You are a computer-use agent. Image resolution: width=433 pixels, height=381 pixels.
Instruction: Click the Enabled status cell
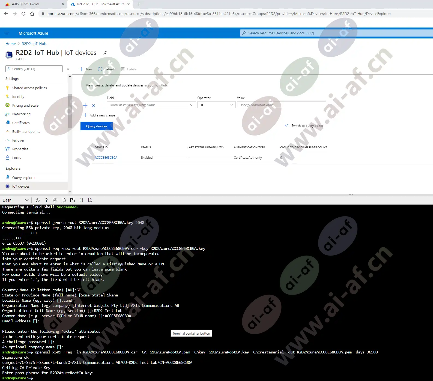147,158
